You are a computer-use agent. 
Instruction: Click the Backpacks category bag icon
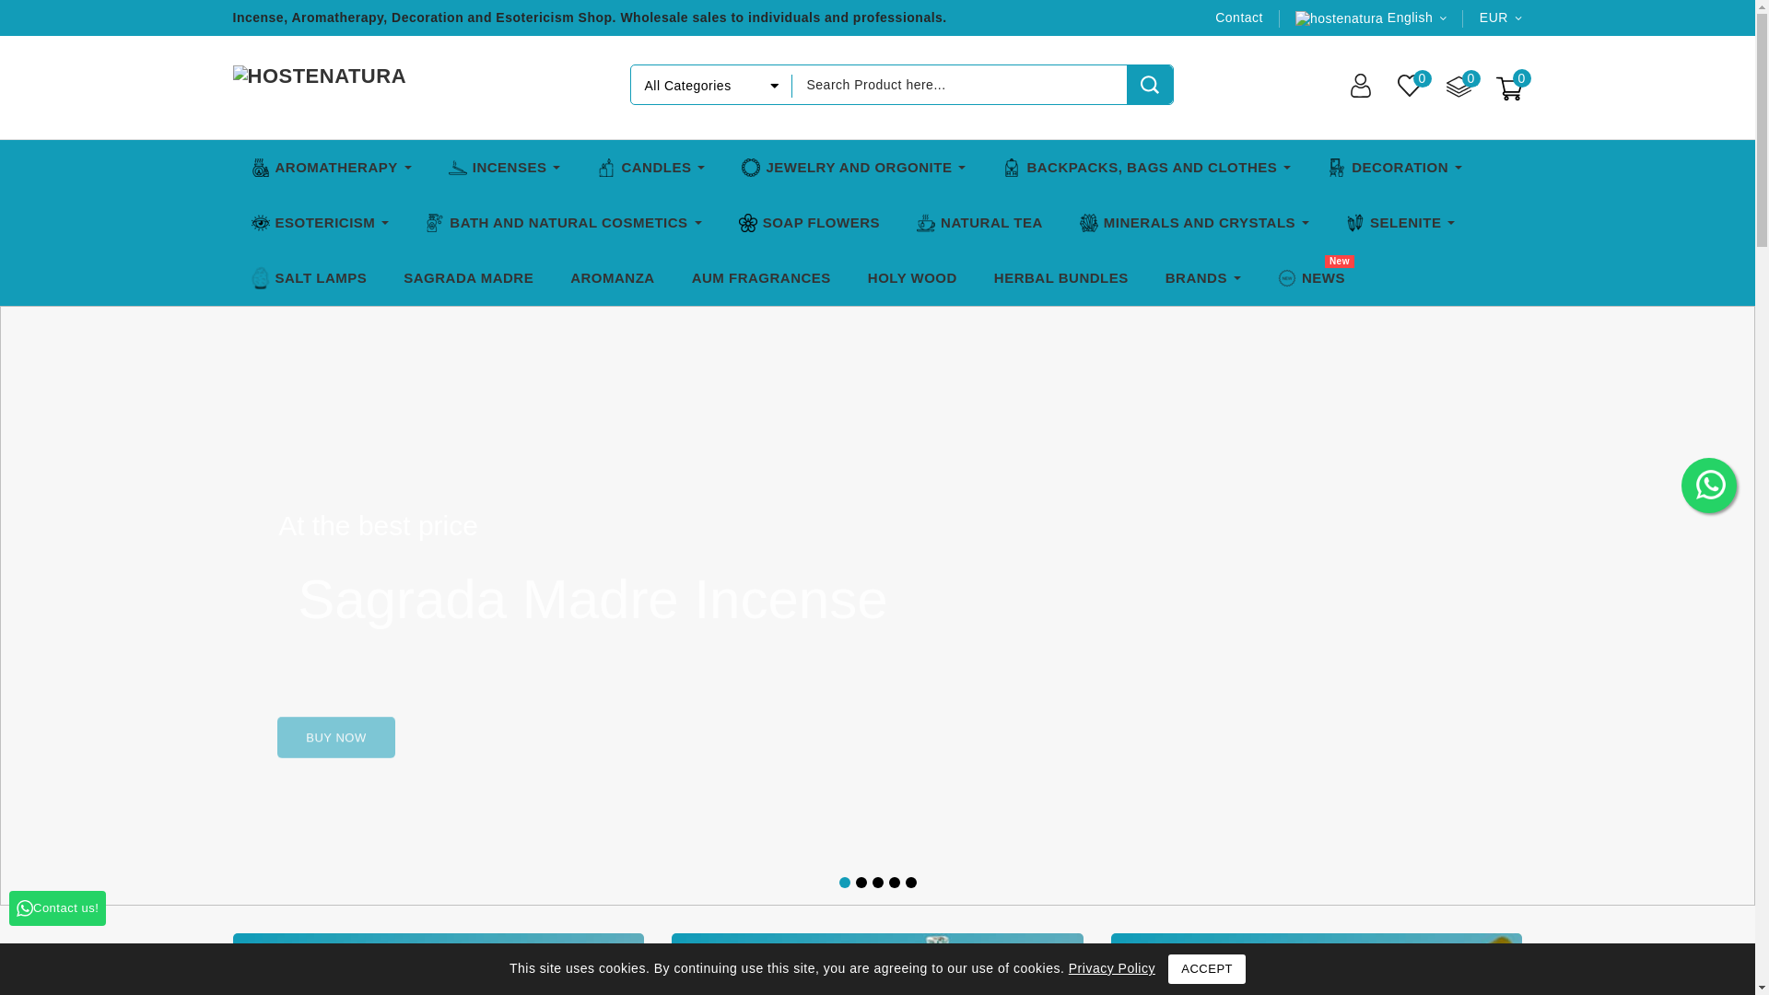click(1012, 168)
